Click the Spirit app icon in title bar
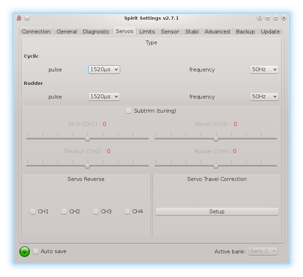 (x=20, y=18)
